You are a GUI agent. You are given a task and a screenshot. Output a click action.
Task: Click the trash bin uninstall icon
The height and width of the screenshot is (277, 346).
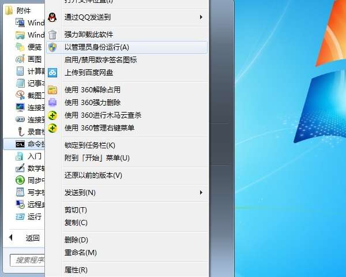coord(52,35)
